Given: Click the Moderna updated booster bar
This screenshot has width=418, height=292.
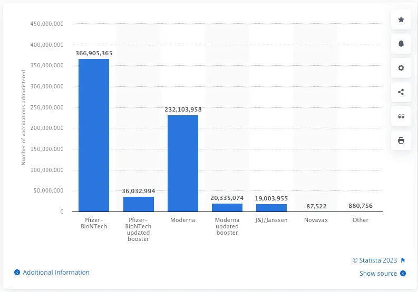Looking at the screenshot, I should point(227,207).
